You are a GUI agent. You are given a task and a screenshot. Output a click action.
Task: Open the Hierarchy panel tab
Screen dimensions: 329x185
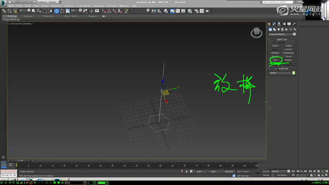point(278,24)
